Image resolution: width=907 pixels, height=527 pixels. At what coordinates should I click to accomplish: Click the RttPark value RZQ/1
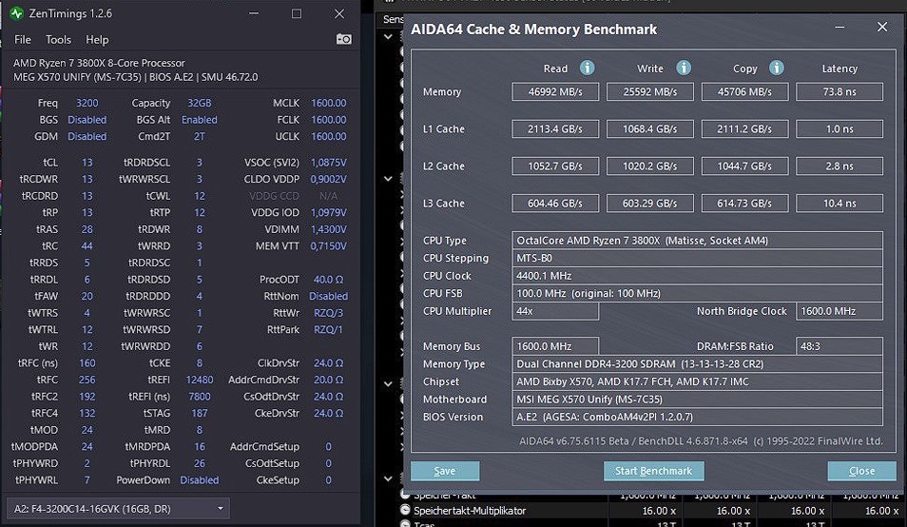coord(329,330)
